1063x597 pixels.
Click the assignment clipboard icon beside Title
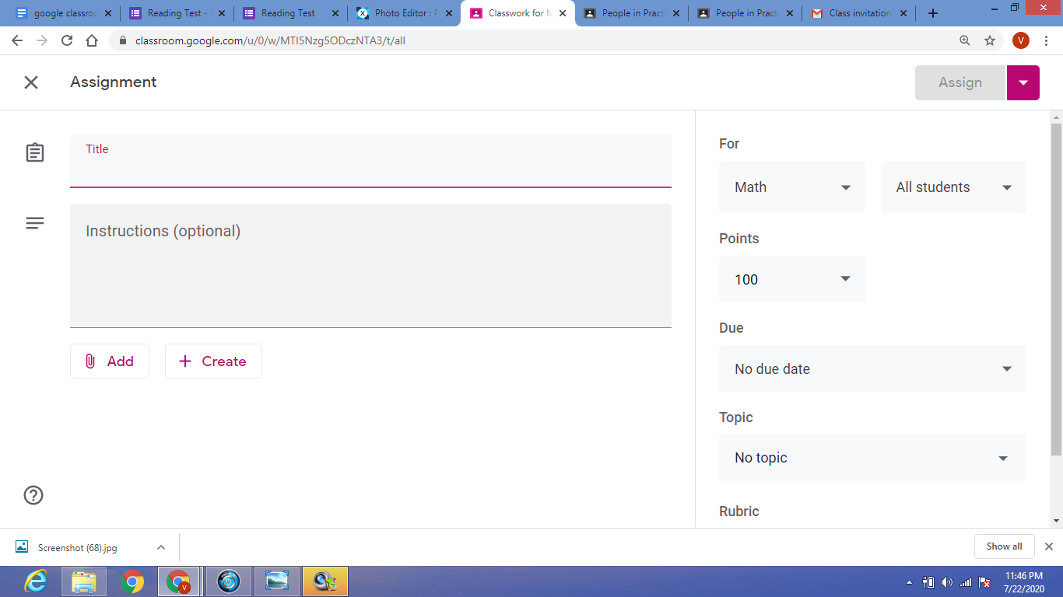tap(35, 152)
